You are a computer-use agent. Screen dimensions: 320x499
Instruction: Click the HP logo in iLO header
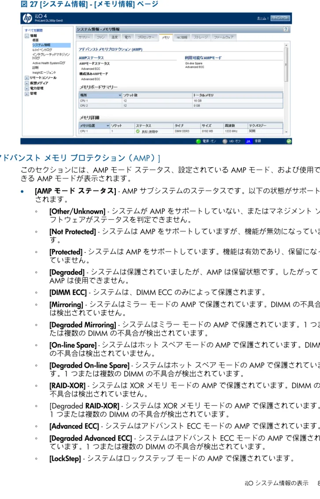tap(27, 18)
